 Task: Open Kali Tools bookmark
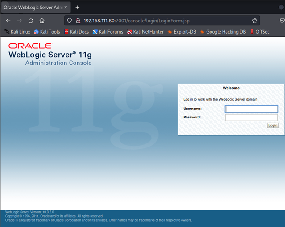pos(47,32)
